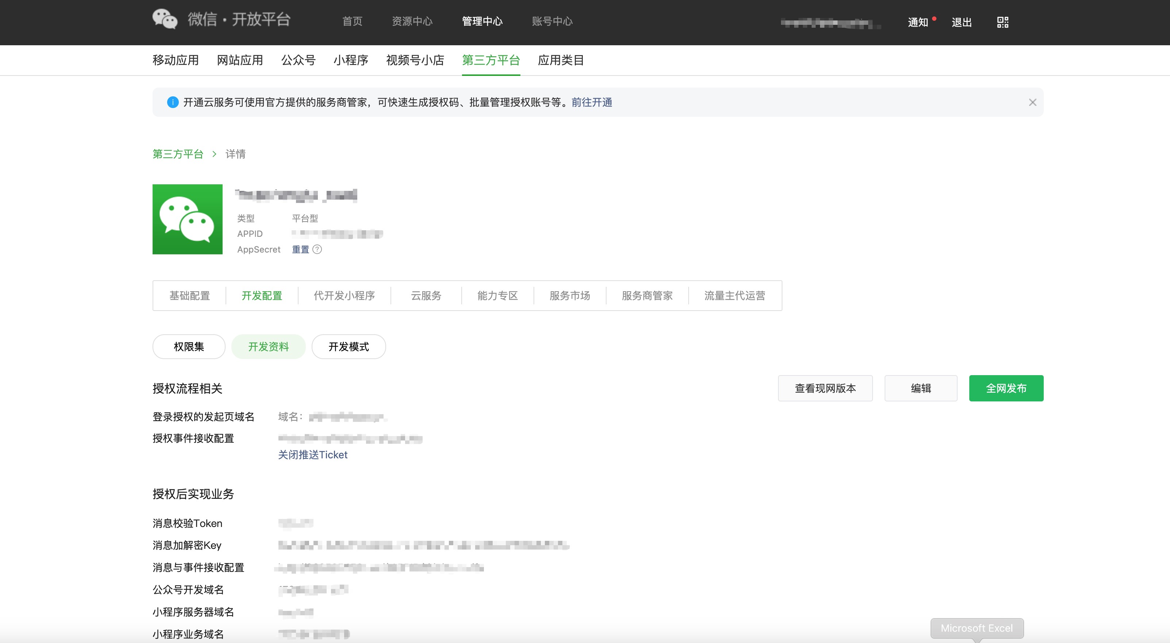Dismiss the cloud service info banner
The width and height of the screenshot is (1170, 643).
(x=1032, y=102)
